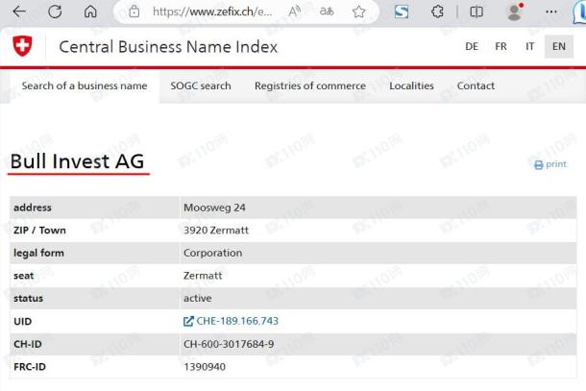The image size is (586, 391).
Task: Select the EN language option
Action: point(559,46)
